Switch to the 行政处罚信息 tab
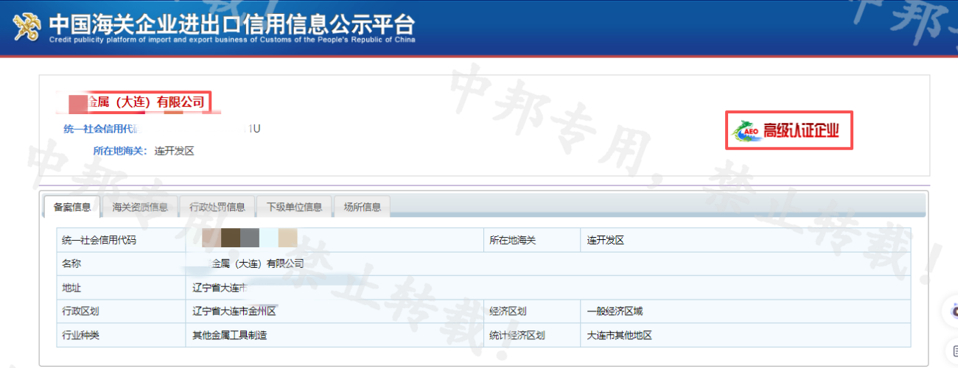This screenshot has width=958, height=368. tap(217, 207)
